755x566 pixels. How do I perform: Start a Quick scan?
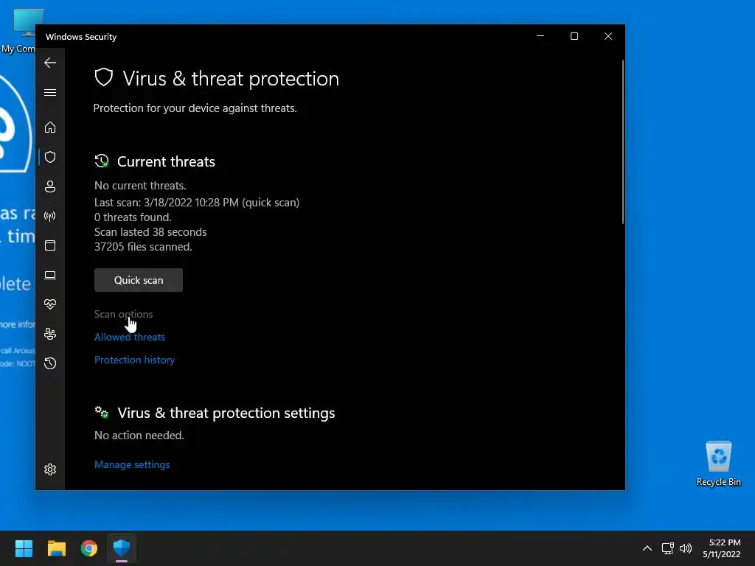pos(139,280)
